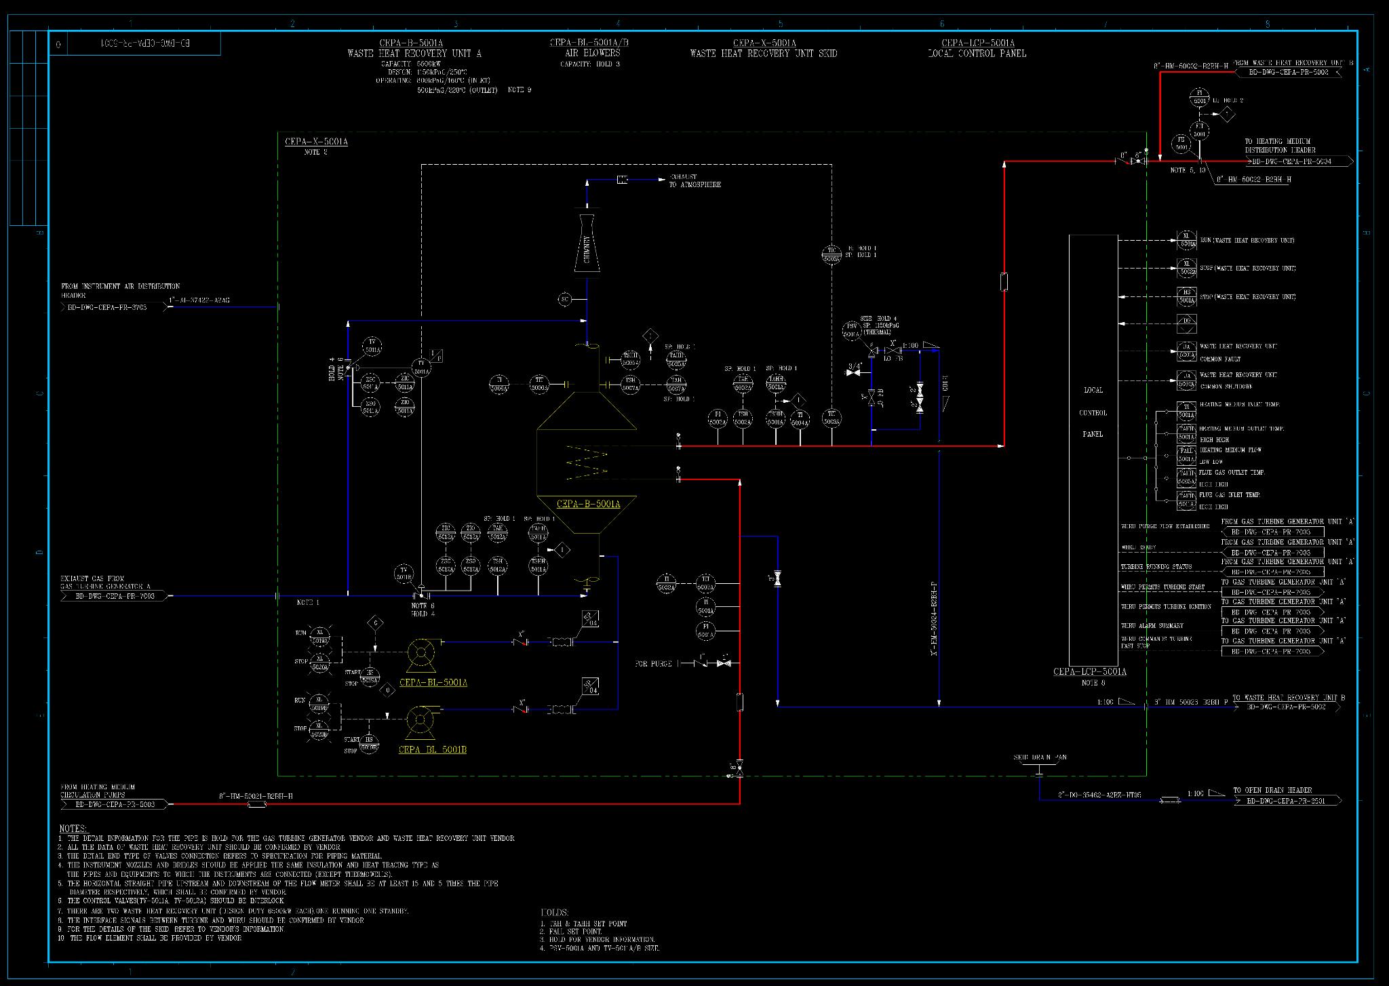1389x986 pixels.
Task: Select the XL 5020B stop lamp symbol
Action: 319,731
